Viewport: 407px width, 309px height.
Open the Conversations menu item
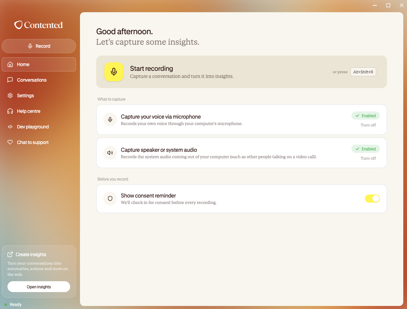pos(39,80)
